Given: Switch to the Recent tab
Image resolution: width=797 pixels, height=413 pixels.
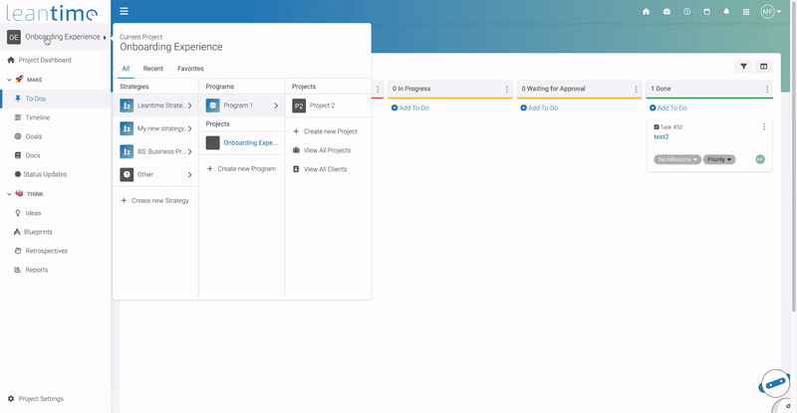Looking at the screenshot, I should [153, 69].
